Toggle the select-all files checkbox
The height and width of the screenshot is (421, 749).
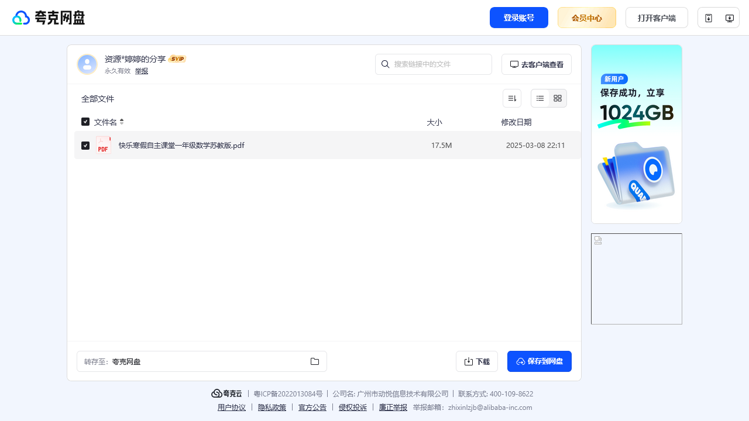tap(85, 122)
